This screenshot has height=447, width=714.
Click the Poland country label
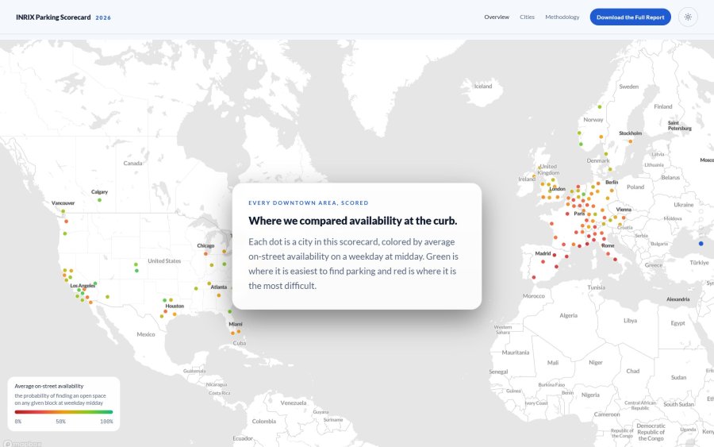(x=635, y=187)
